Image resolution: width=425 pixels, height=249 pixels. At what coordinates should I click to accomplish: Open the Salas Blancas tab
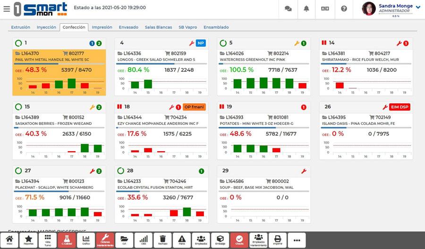[x=158, y=27]
